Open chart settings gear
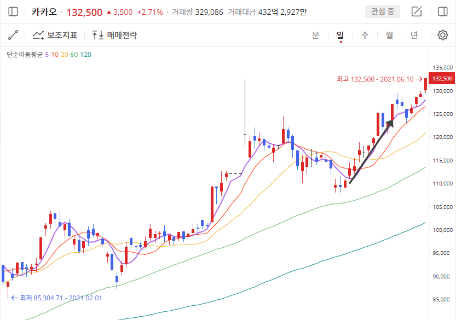Screen dimensions: 456x320 [x=443, y=35]
